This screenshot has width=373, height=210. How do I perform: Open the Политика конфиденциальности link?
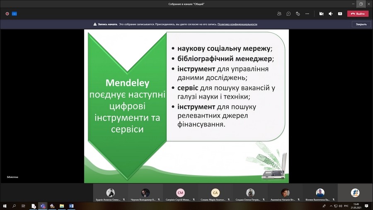click(x=237, y=24)
